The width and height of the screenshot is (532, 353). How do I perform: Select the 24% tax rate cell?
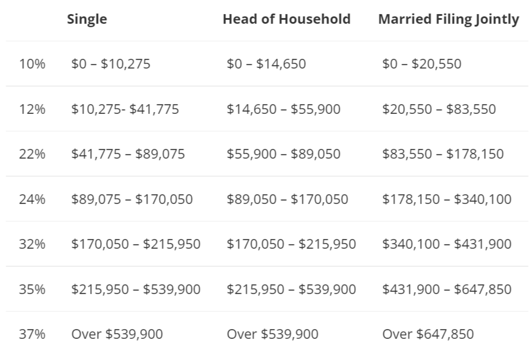click(32, 199)
